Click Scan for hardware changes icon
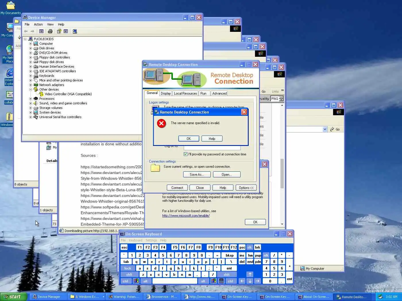Viewport: 402px width, 301px height. (75, 31)
